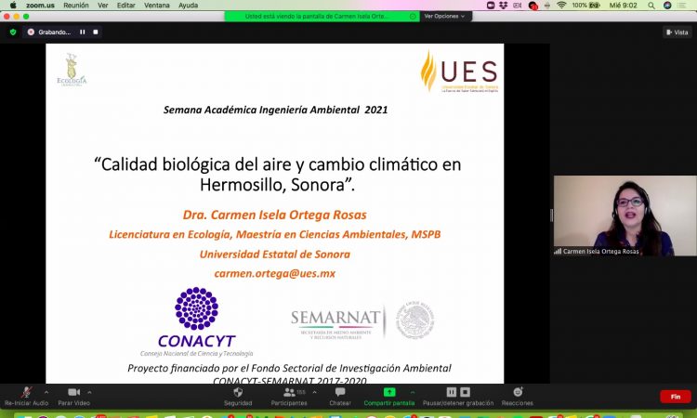Select Carmen Isela Ortega Rosas video thumbnail
Viewport: 697px width, 418px height.
pyautogui.click(x=625, y=216)
